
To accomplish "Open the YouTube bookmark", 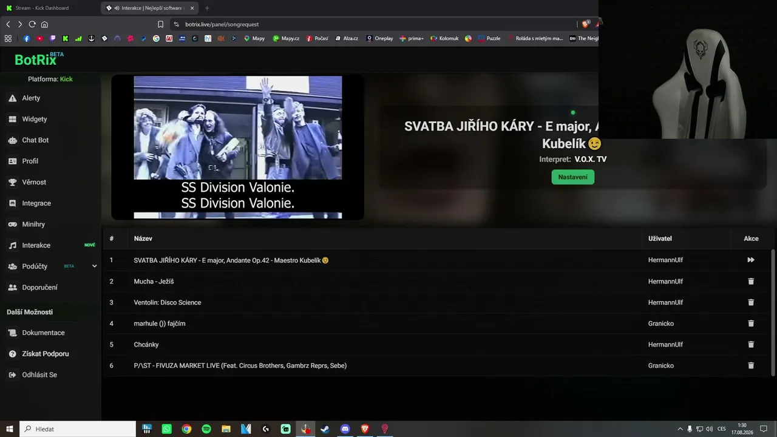I will [39, 38].
